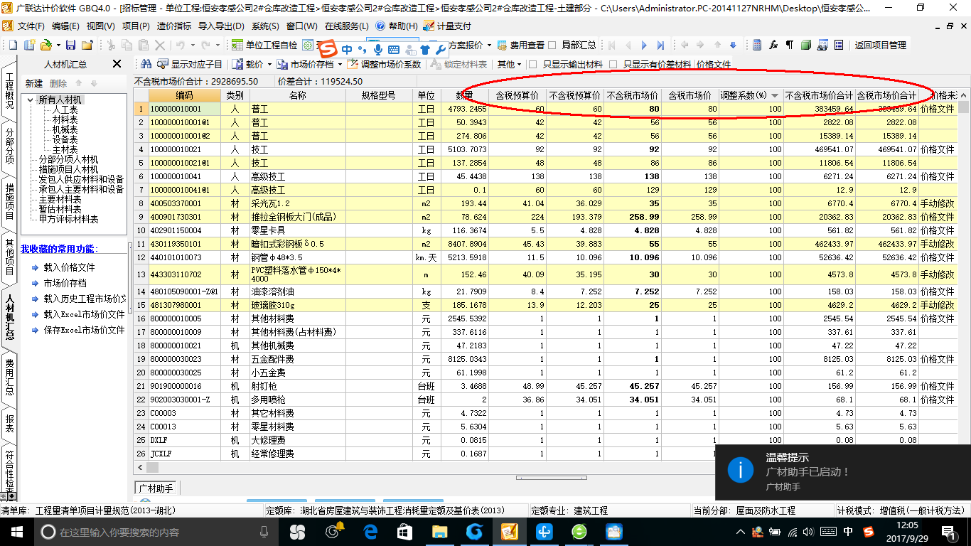Open Sogou skin shirt icon

point(425,49)
